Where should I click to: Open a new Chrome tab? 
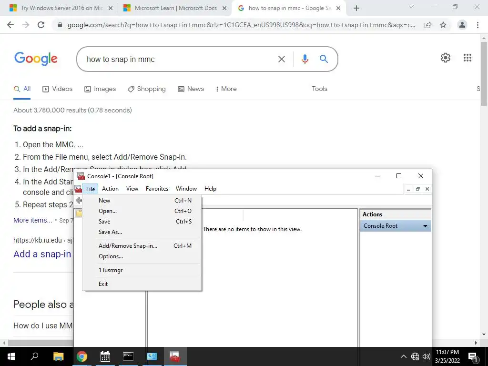pos(356,9)
